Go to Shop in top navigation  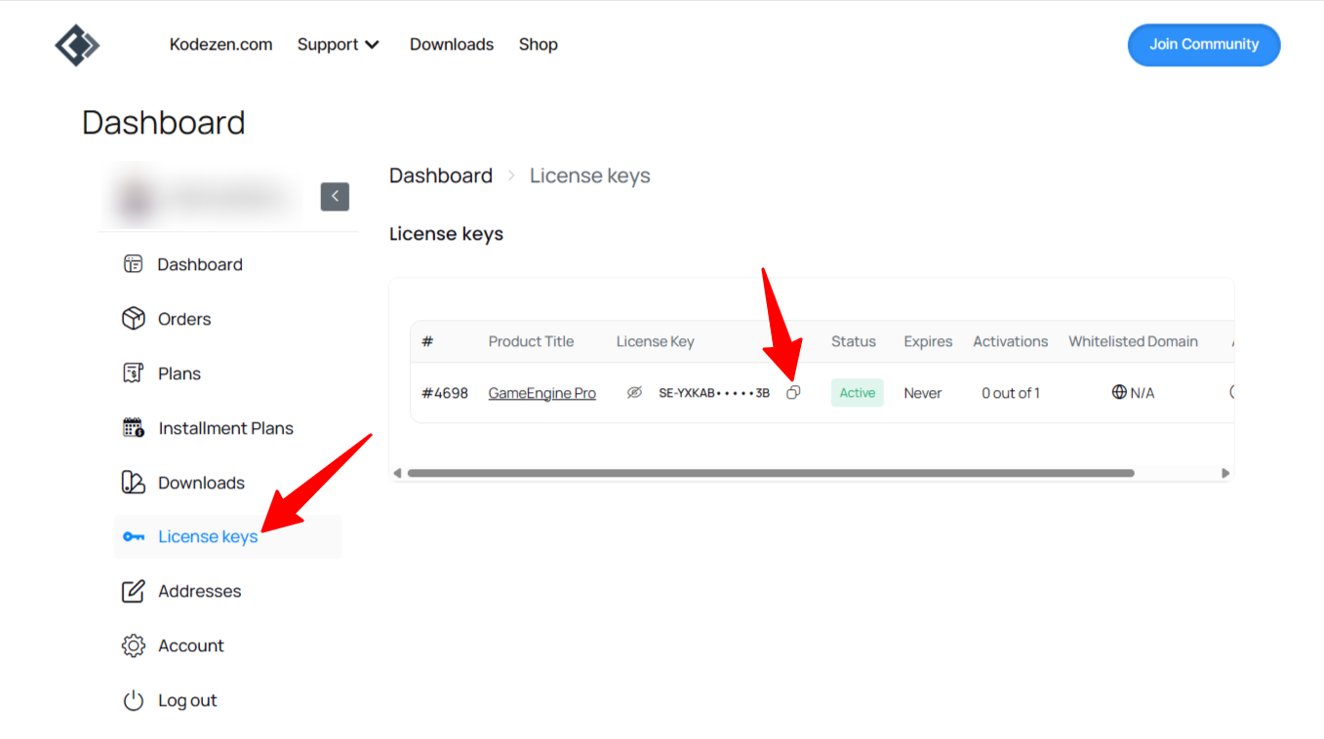pyautogui.click(x=539, y=45)
